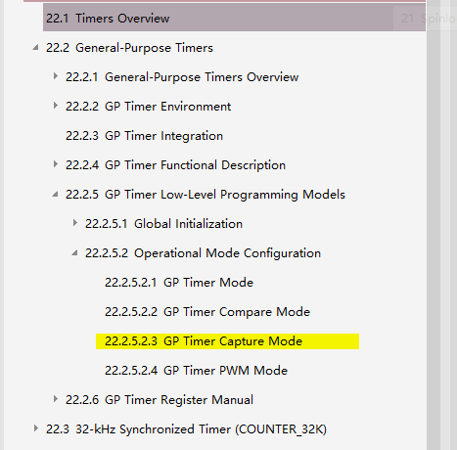The height and width of the screenshot is (450, 457).
Task: Expand 22.2.6 GP Timer Register Manual arrow
Action: click(x=56, y=399)
